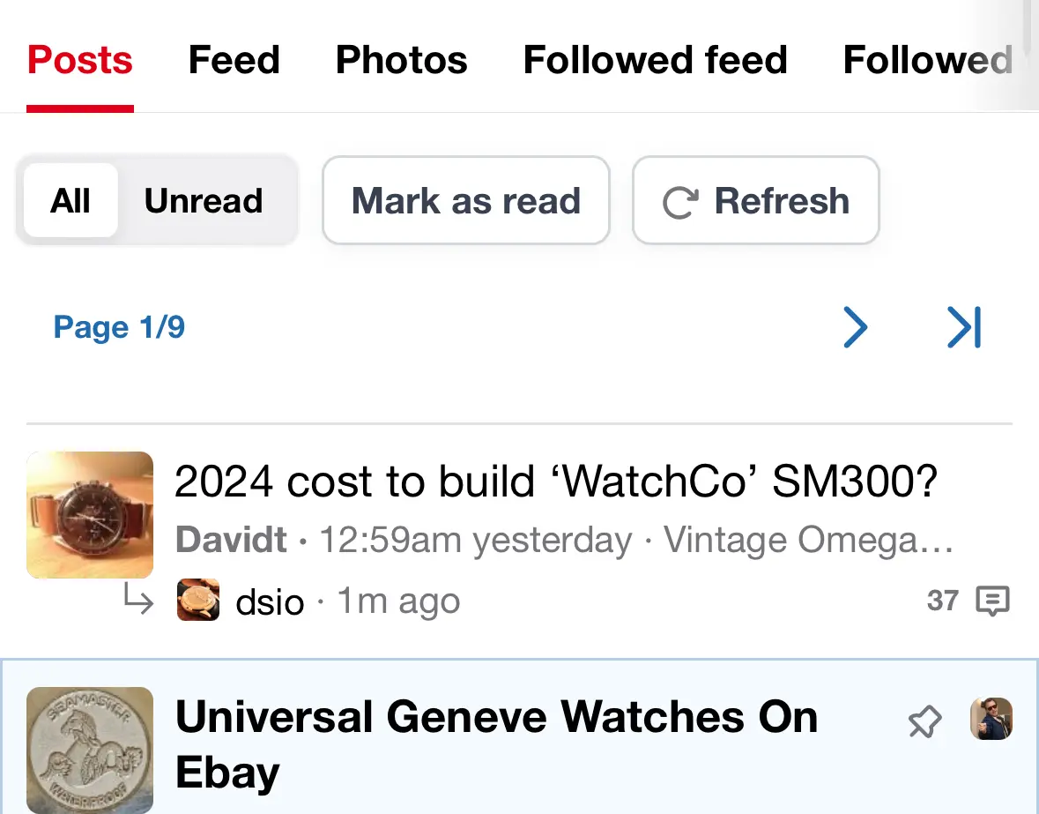The image size is (1039, 814).
Task: Select the All filter toggle
Action: pyautogui.click(x=71, y=201)
